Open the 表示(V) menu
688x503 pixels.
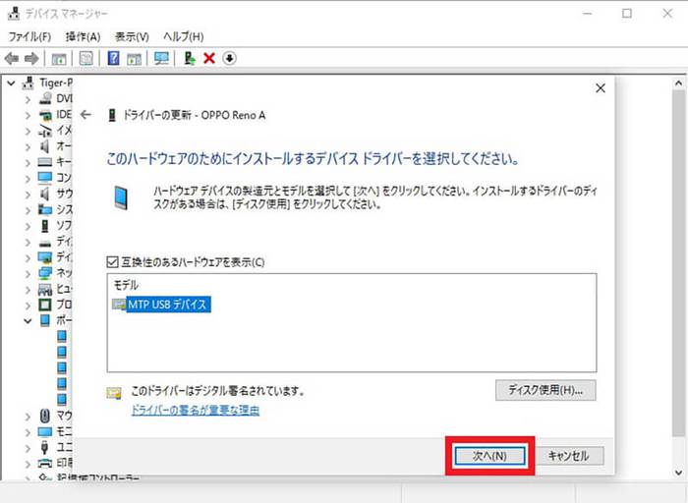[132, 36]
